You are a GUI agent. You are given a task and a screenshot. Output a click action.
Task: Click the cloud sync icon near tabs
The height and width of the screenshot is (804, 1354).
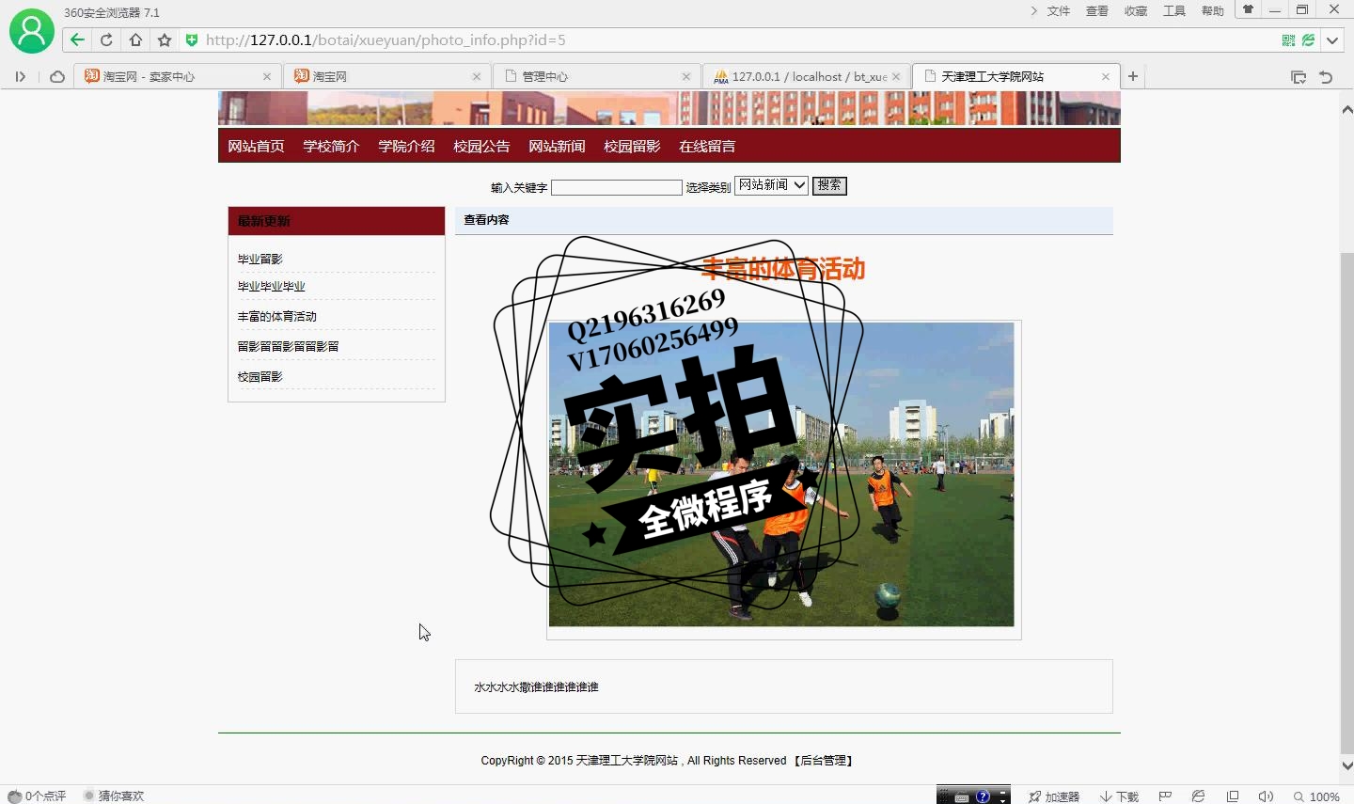coord(57,77)
